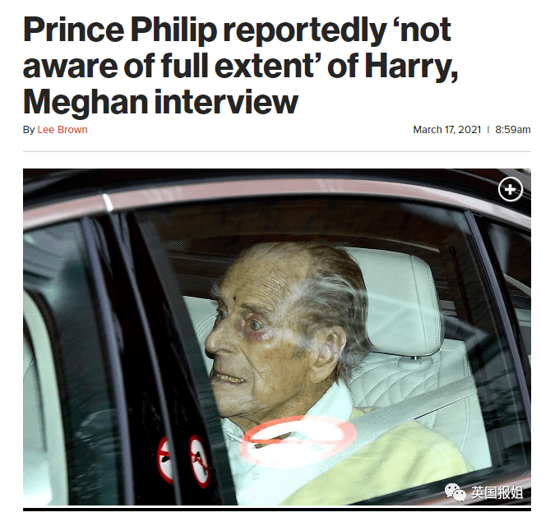Click 'Meghan interview' in the headline
541x517 pixels.
pos(160,103)
